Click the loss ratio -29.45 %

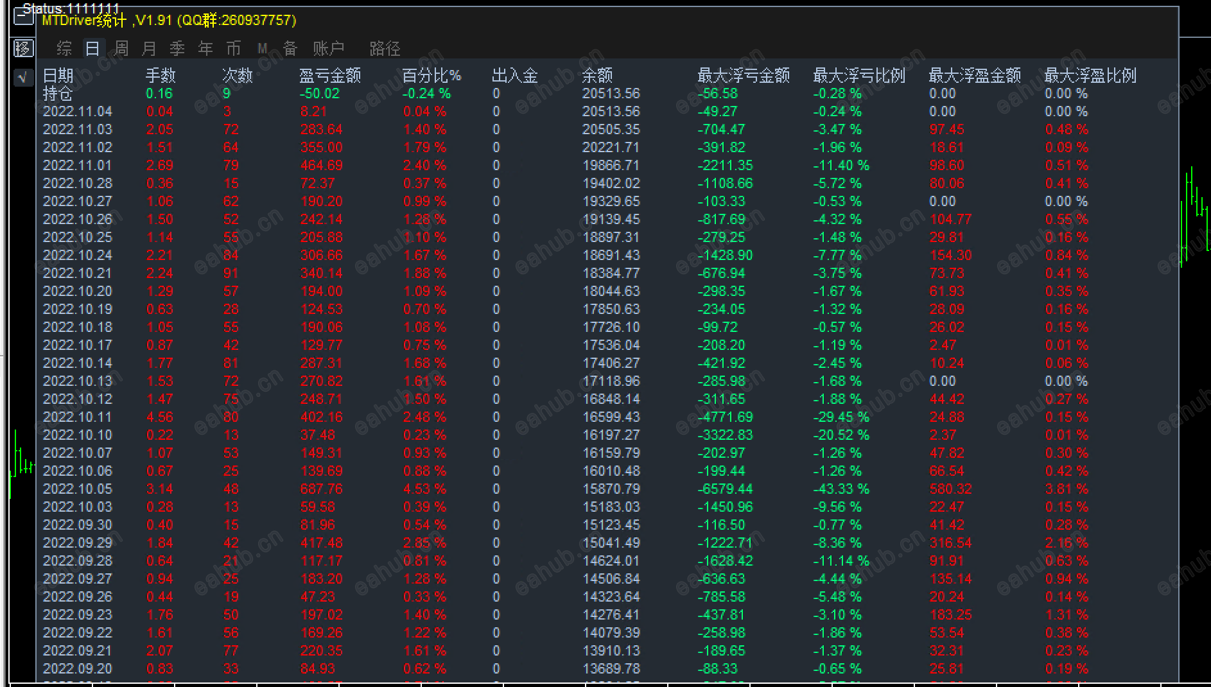tap(841, 417)
